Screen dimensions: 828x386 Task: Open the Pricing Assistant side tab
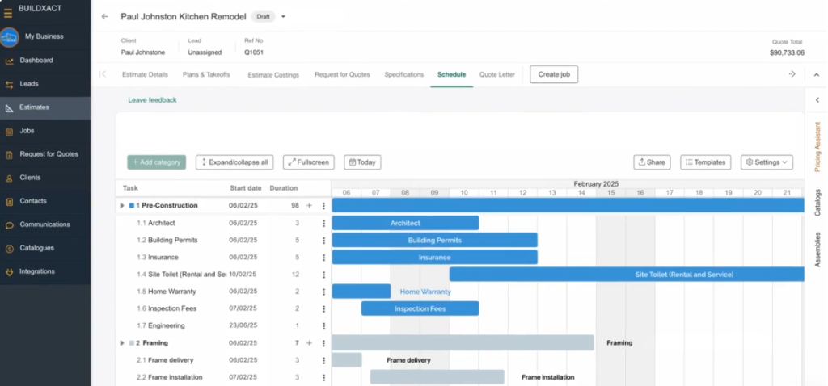(x=817, y=147)
